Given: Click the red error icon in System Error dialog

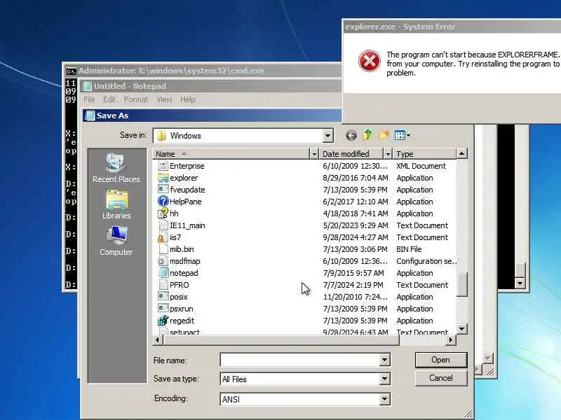Looking at the screenshot, I should pyautogui.click(x=370, y=60).
